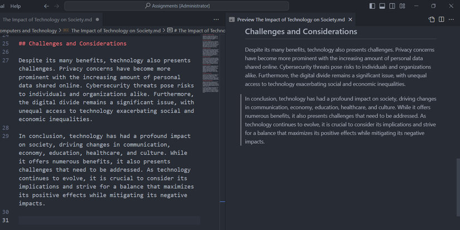The height and width of the screenshot is (230, 460).
Task: Open the Customize Layout icon
Action: tap(403, 6)
